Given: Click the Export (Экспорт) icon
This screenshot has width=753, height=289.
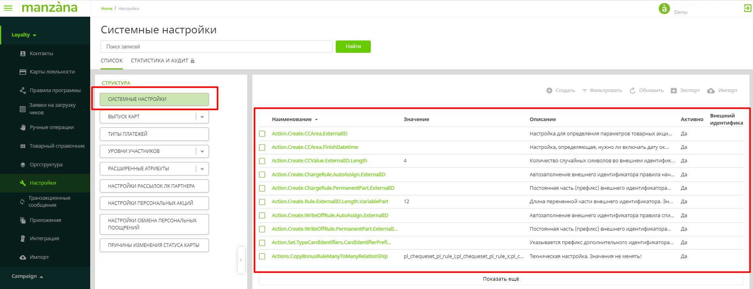Looking at the screenshot, I should [x=674, y=91].
